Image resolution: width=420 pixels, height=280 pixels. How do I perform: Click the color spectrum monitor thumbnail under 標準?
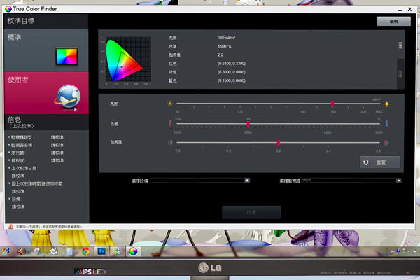pyautogui.click(x=66, y=57)
